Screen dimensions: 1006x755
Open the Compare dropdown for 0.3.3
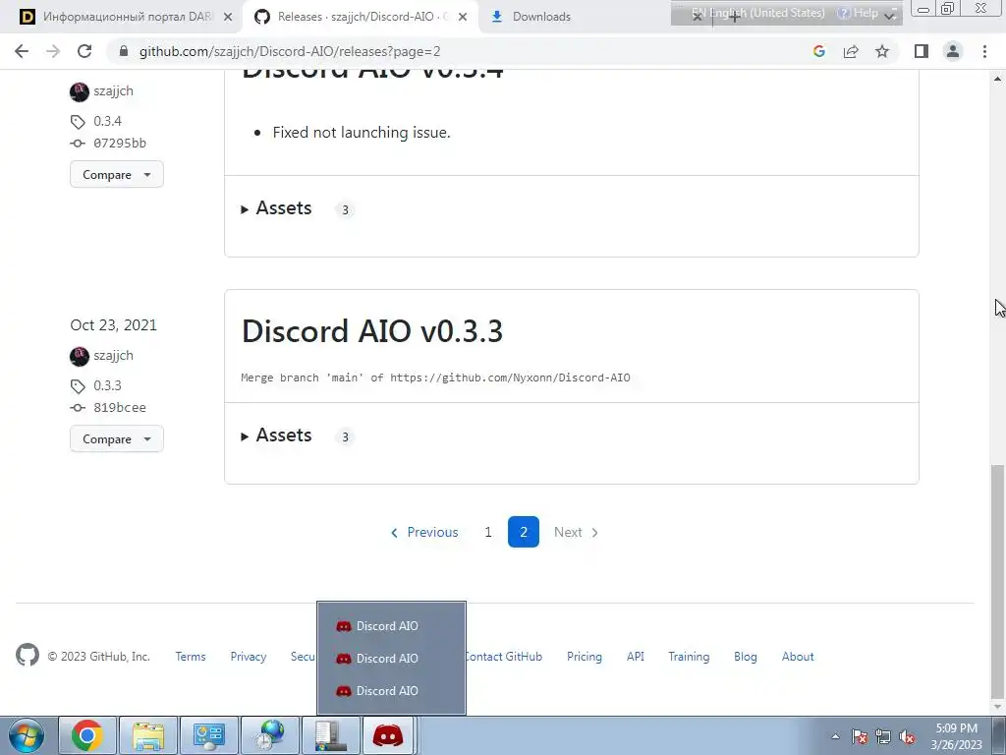click(x=117, y=439)
